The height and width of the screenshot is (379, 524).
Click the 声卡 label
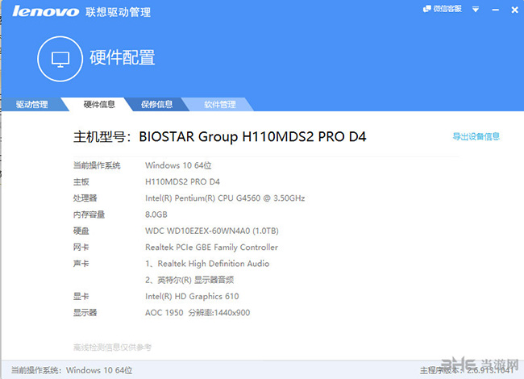tap(81, 264)
